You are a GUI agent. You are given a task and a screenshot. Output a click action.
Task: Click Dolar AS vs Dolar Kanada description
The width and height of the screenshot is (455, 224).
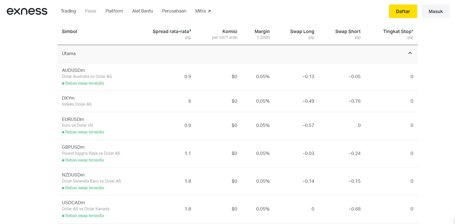point(86,209)
